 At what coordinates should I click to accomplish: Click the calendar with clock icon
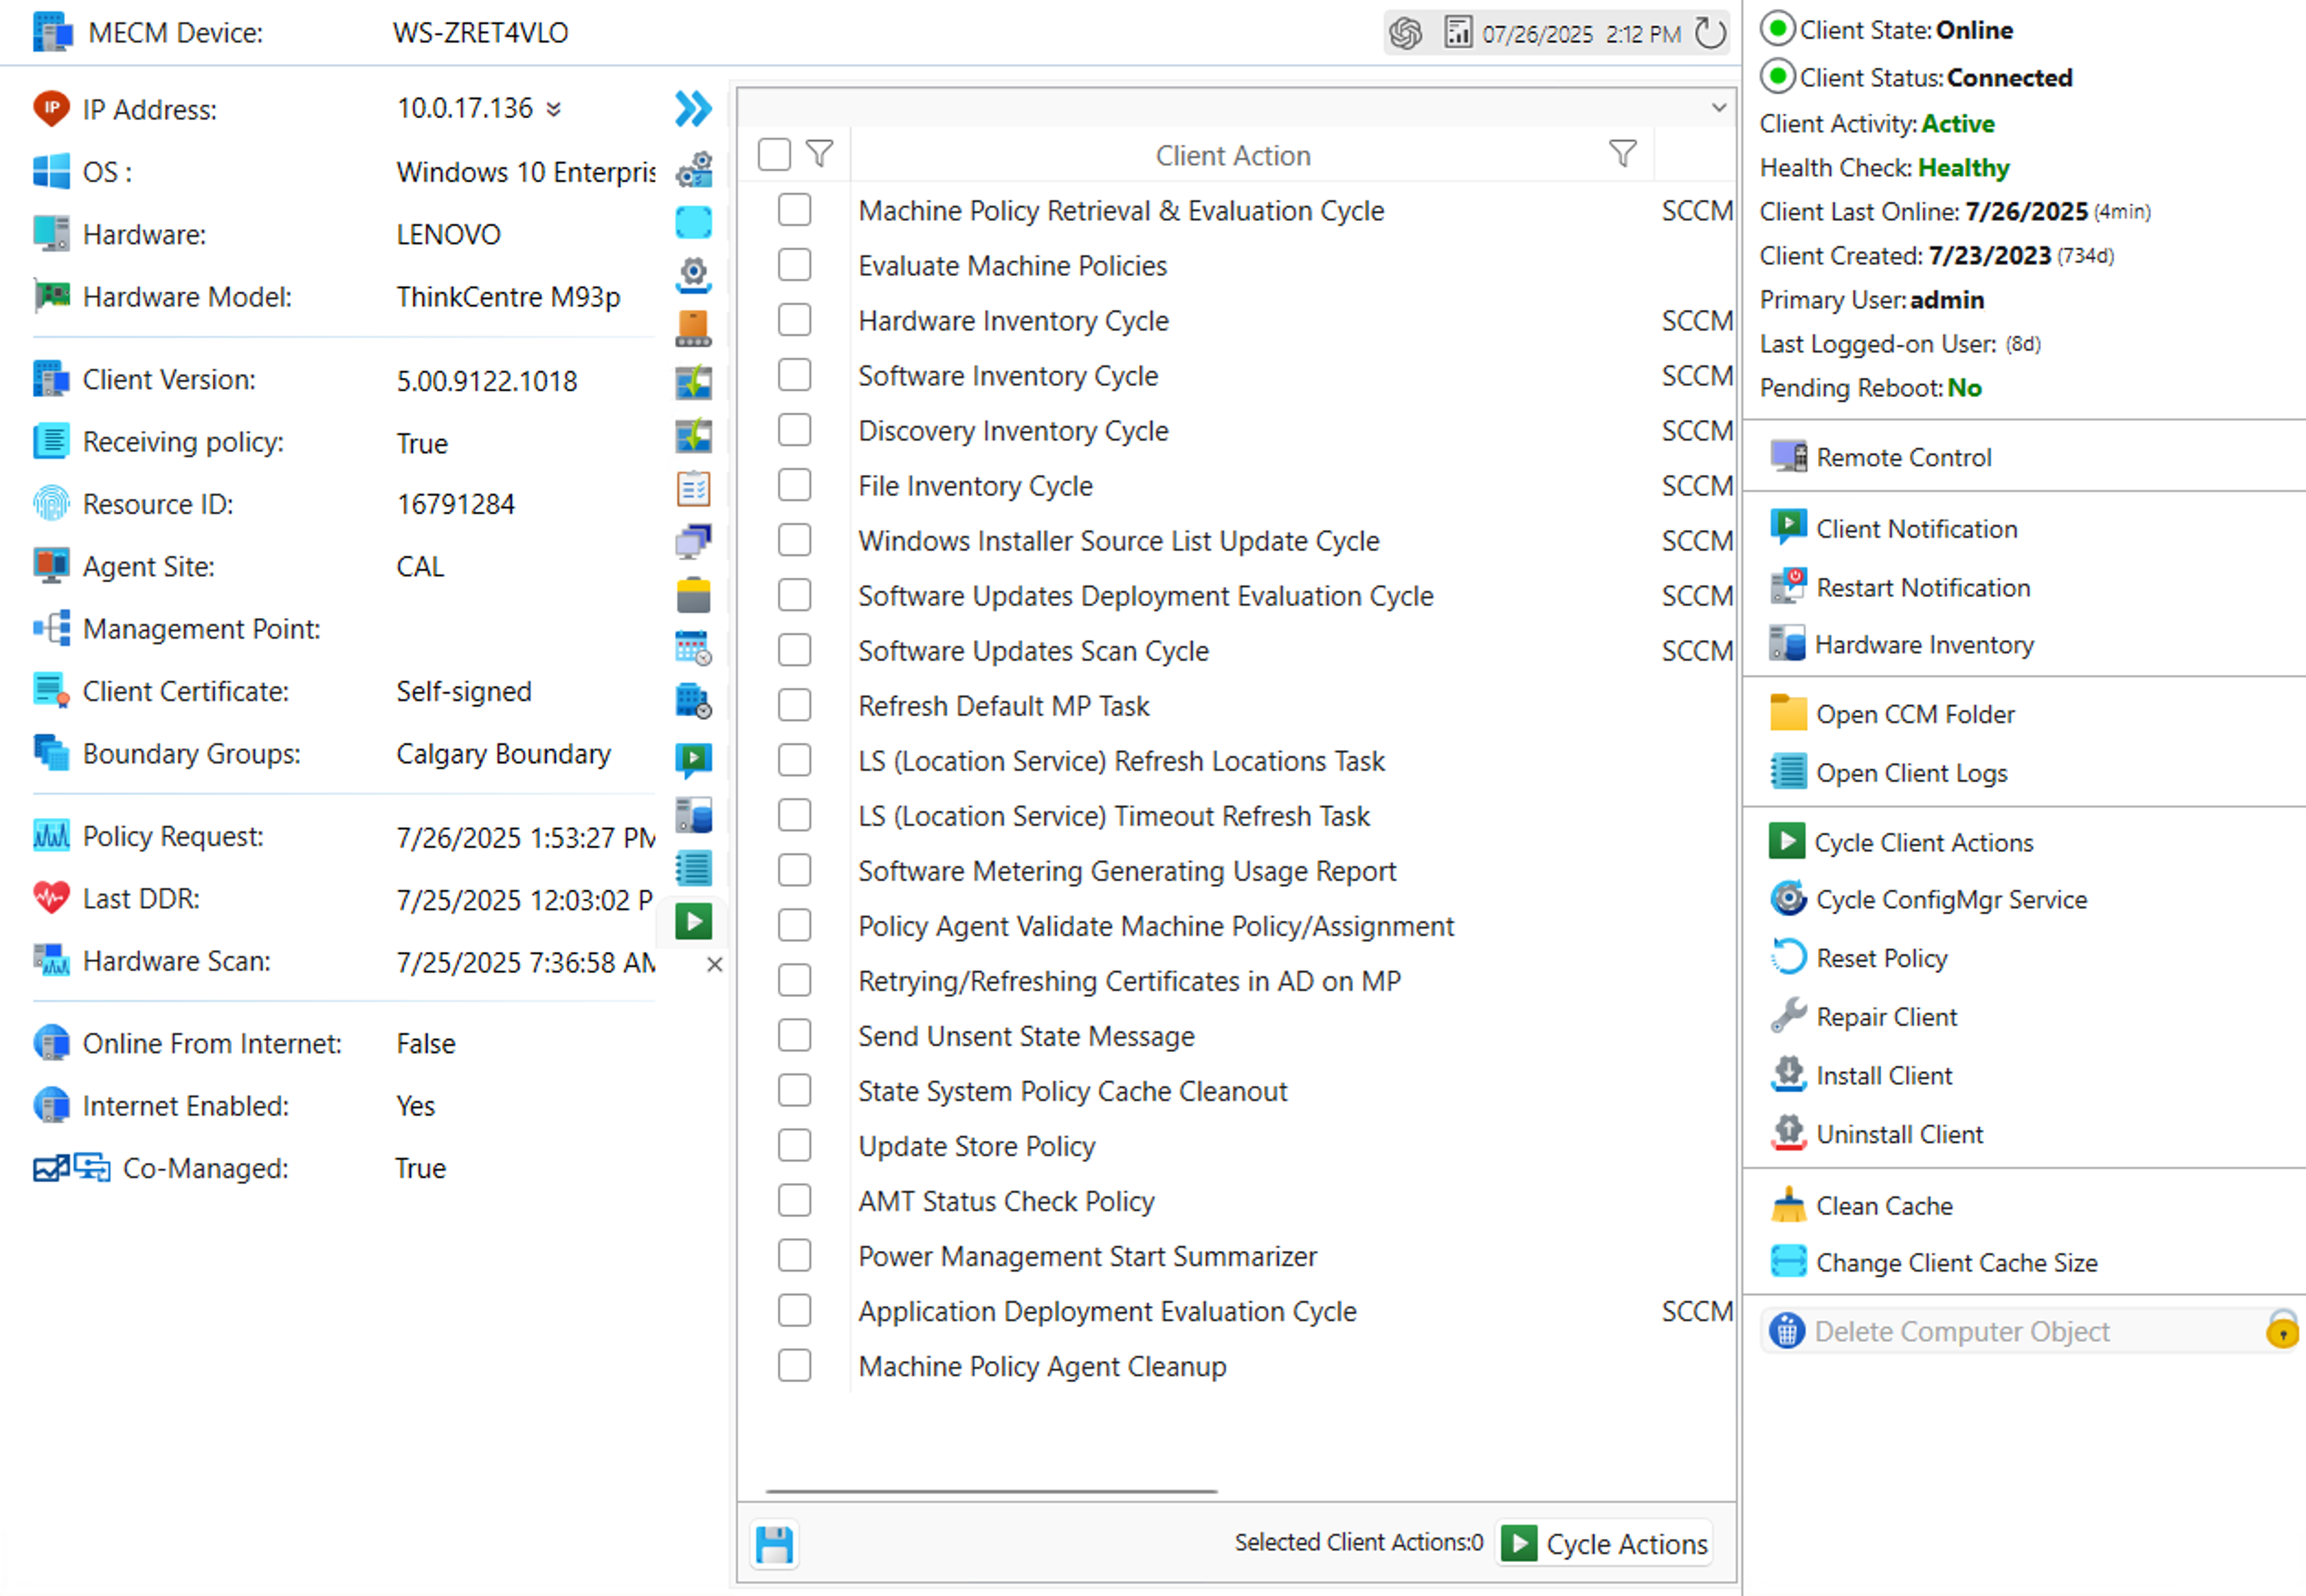coord(693,648)
